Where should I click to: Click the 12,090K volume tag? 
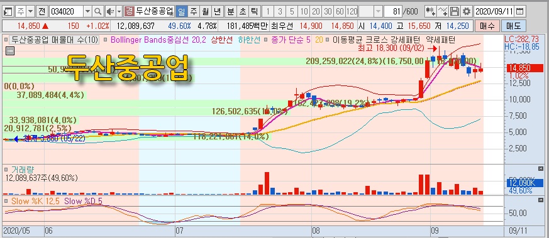coord(524,183)
